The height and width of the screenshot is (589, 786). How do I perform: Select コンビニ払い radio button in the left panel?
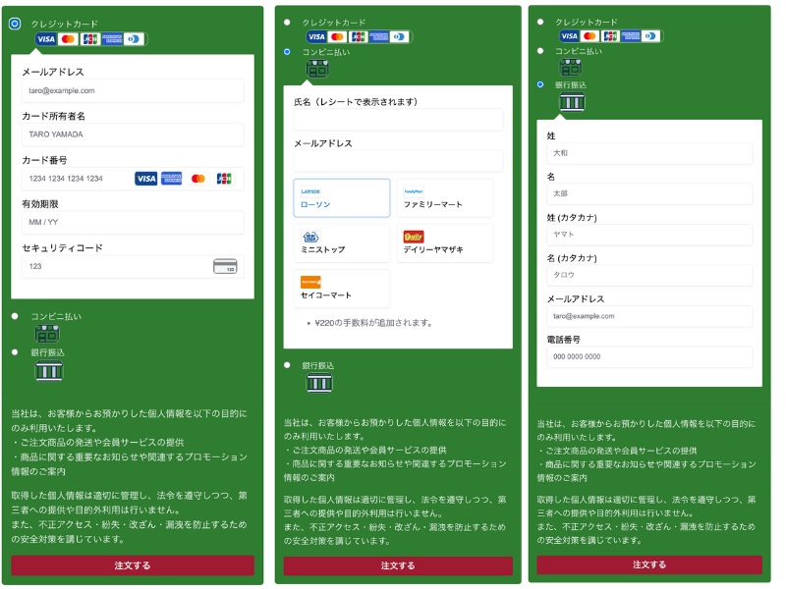pos(15,316)
